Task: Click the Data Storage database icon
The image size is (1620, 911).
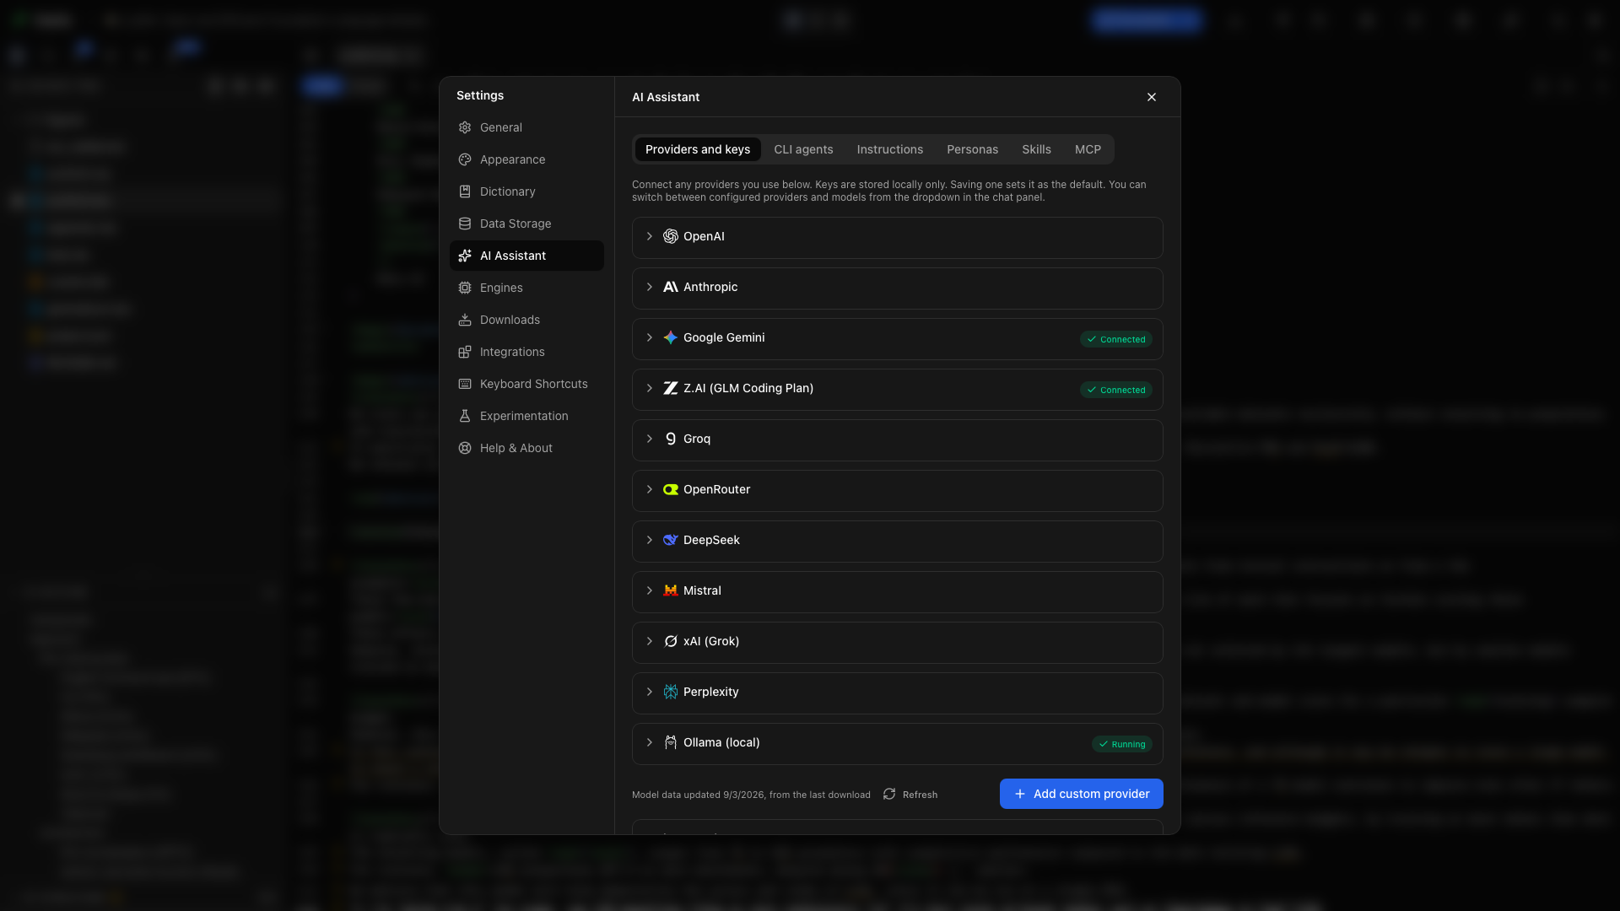Action: pyautogui.click(x=465, y=224)
